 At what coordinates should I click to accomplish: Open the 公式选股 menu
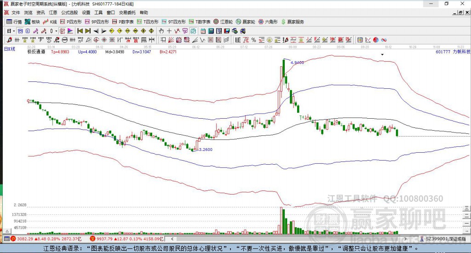coord(69,12)
